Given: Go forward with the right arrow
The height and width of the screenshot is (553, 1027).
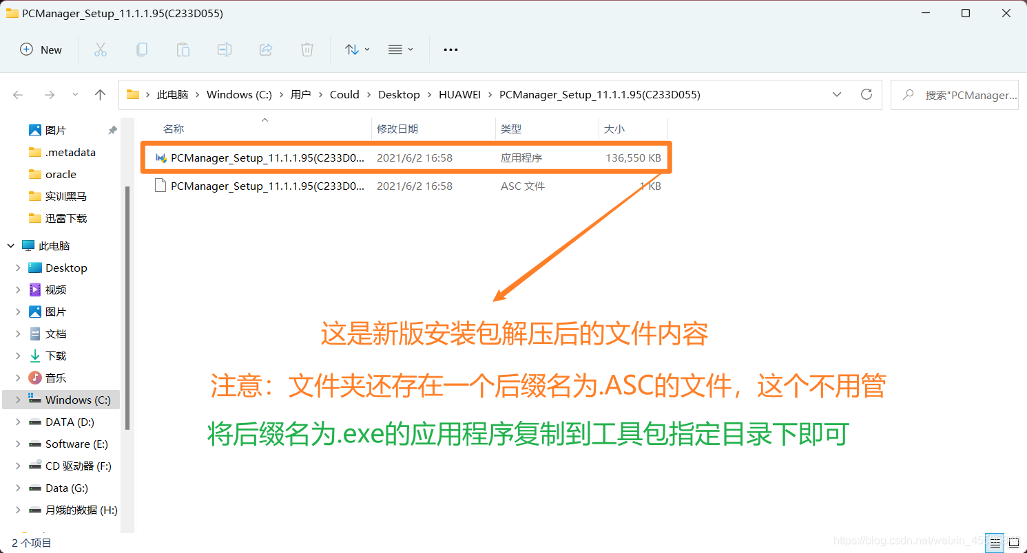Looking at the screenshot, I should pos(49,95).
